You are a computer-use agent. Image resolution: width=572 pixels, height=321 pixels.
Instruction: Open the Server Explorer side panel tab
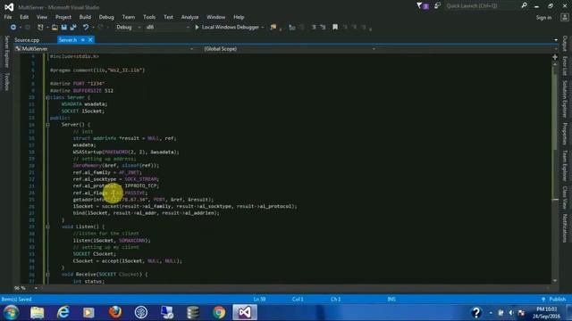point(6,52)
